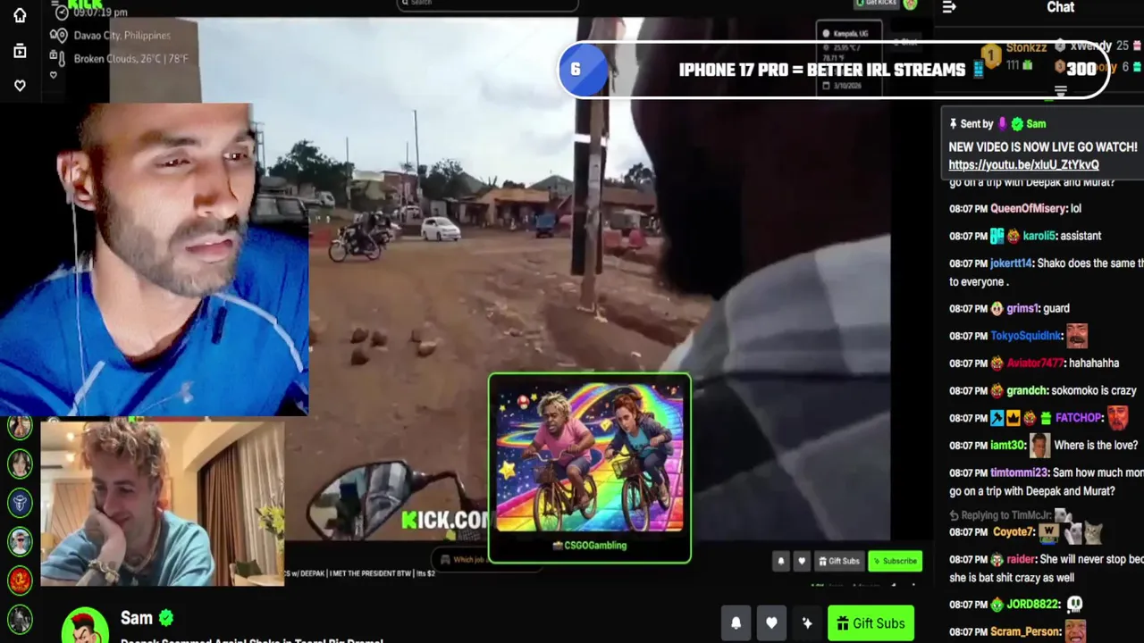This screenshot has height=643, width=1144.
Task: Open grandch username in chat
Action: (x=1026, y=391)
